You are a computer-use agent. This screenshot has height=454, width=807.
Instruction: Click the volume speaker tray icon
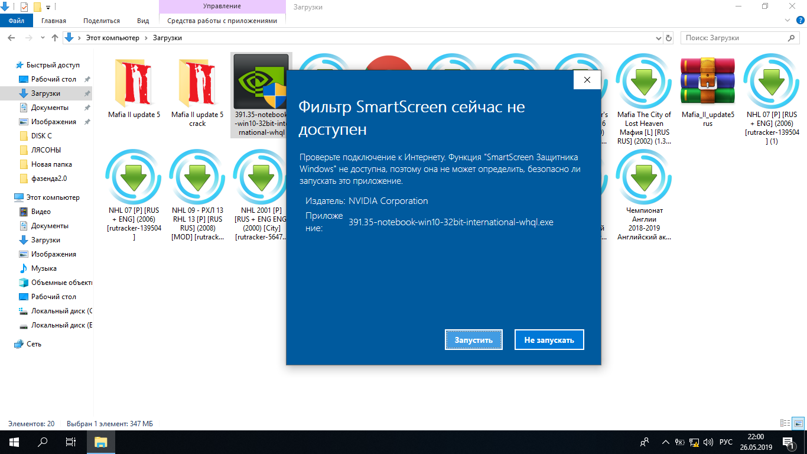pos(708,442)
